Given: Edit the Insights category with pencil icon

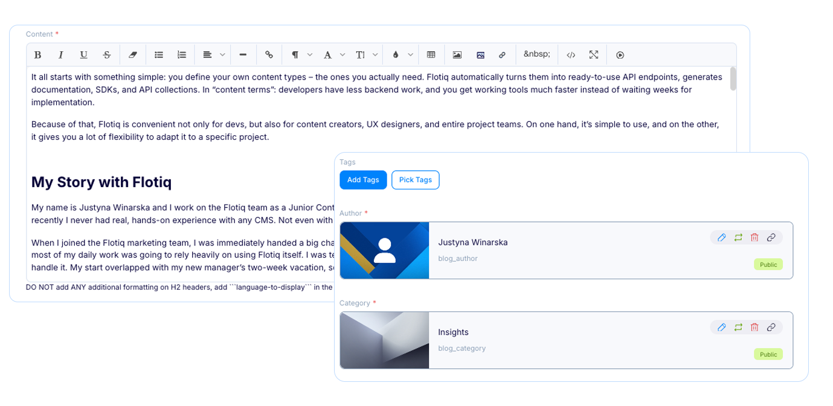Looking at the screenshot, I should (x=721, y=328).
